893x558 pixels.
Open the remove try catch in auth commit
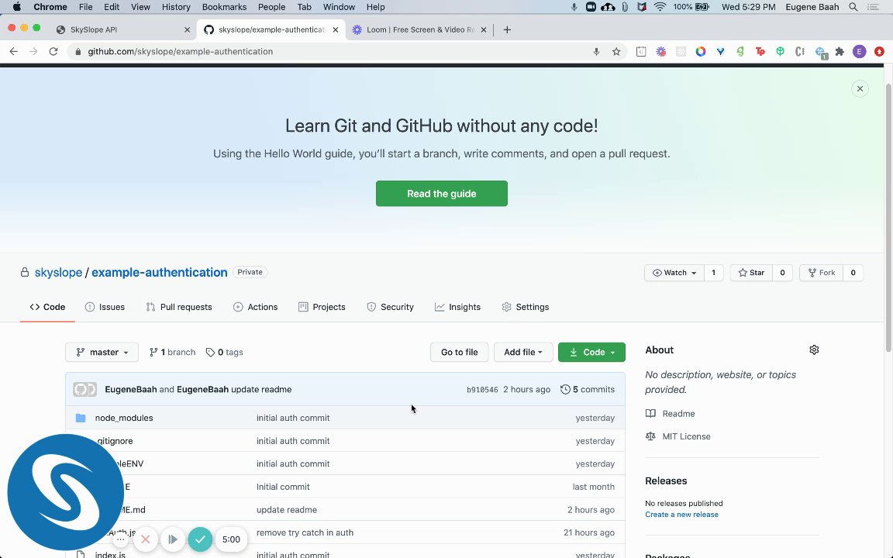(305, 532)
